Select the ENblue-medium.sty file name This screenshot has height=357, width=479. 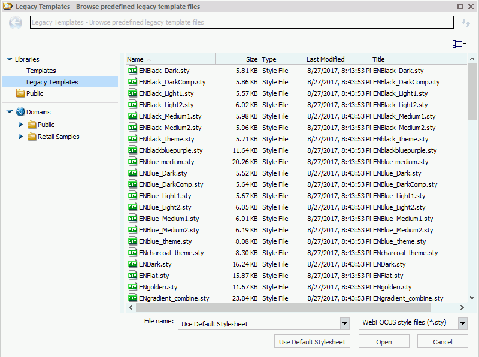point(166,162)
